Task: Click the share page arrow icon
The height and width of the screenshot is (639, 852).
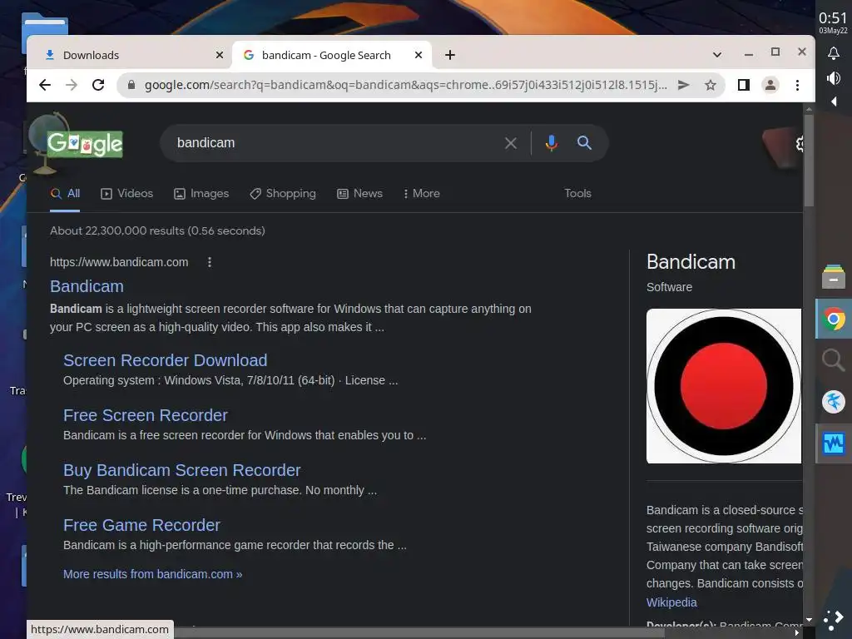Action: click(684, 85)
